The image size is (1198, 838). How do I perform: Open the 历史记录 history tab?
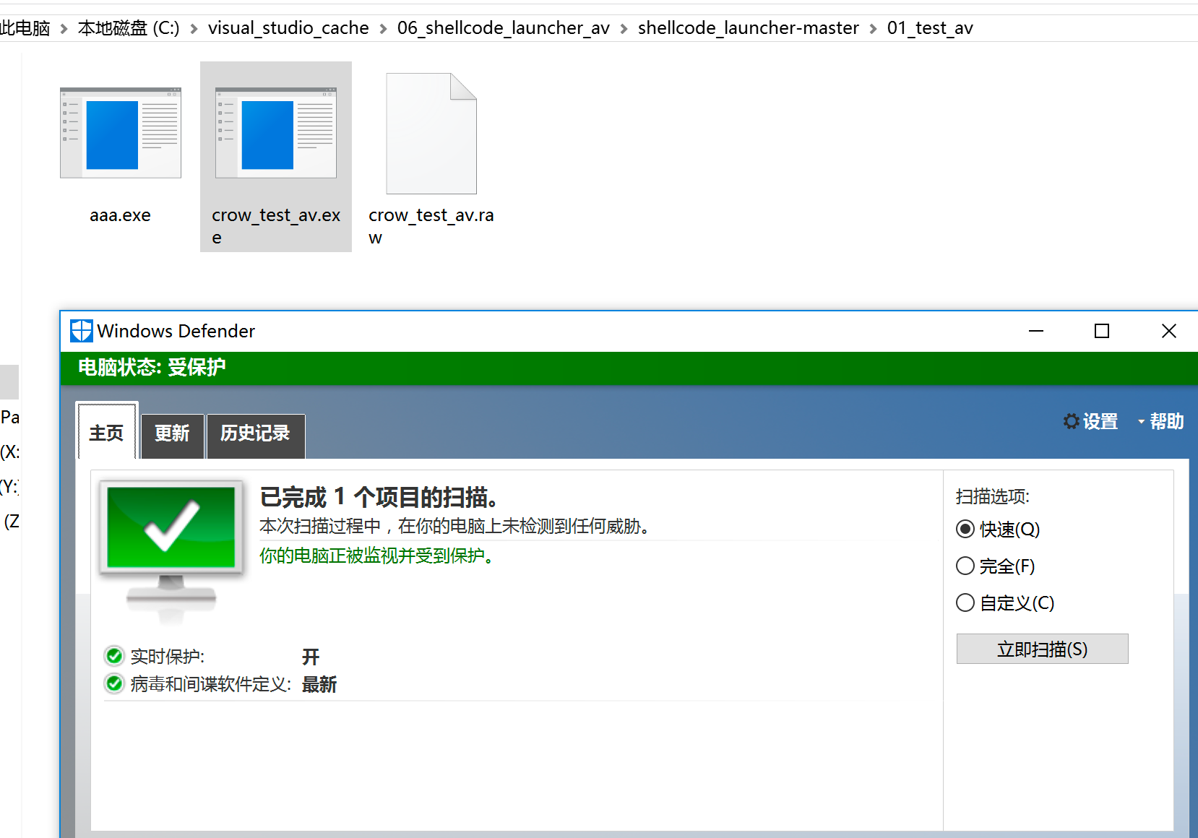(256, 436)
